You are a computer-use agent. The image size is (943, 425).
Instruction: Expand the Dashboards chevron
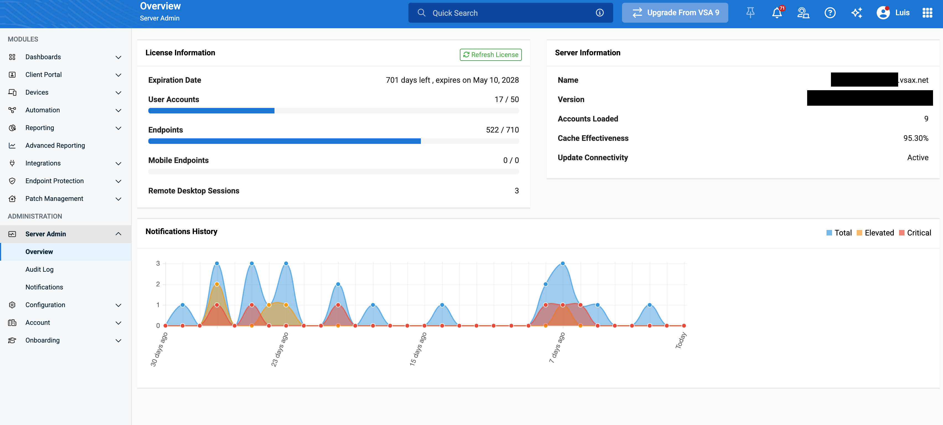[118, 57]
